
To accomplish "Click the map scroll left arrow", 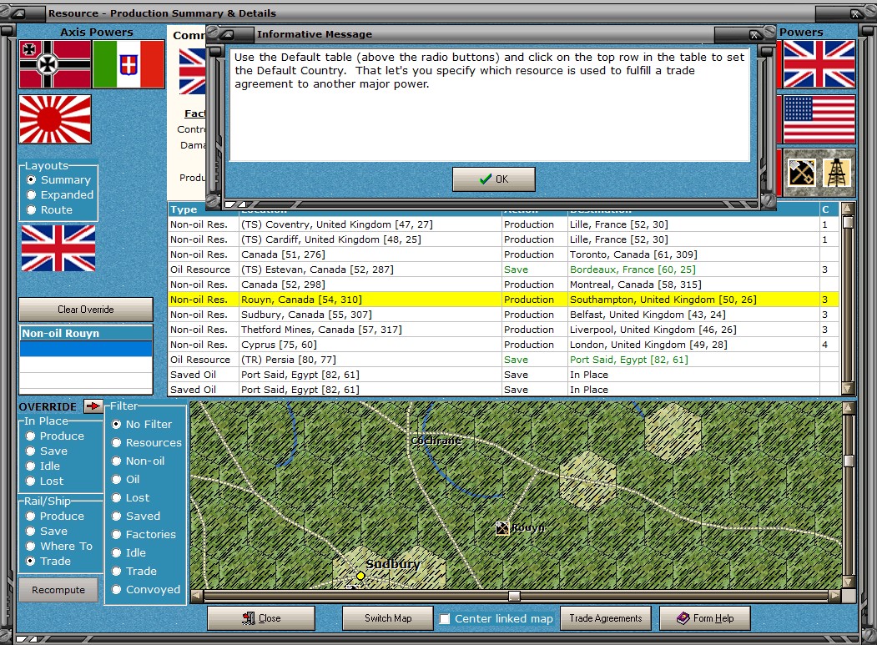I will pyautogui.click(x=196, y=596).
